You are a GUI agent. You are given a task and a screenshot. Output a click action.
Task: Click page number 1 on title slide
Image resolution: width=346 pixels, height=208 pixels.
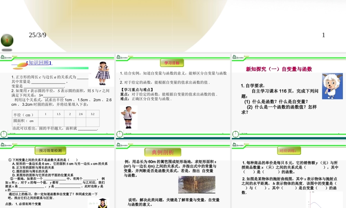coord(323,35)
